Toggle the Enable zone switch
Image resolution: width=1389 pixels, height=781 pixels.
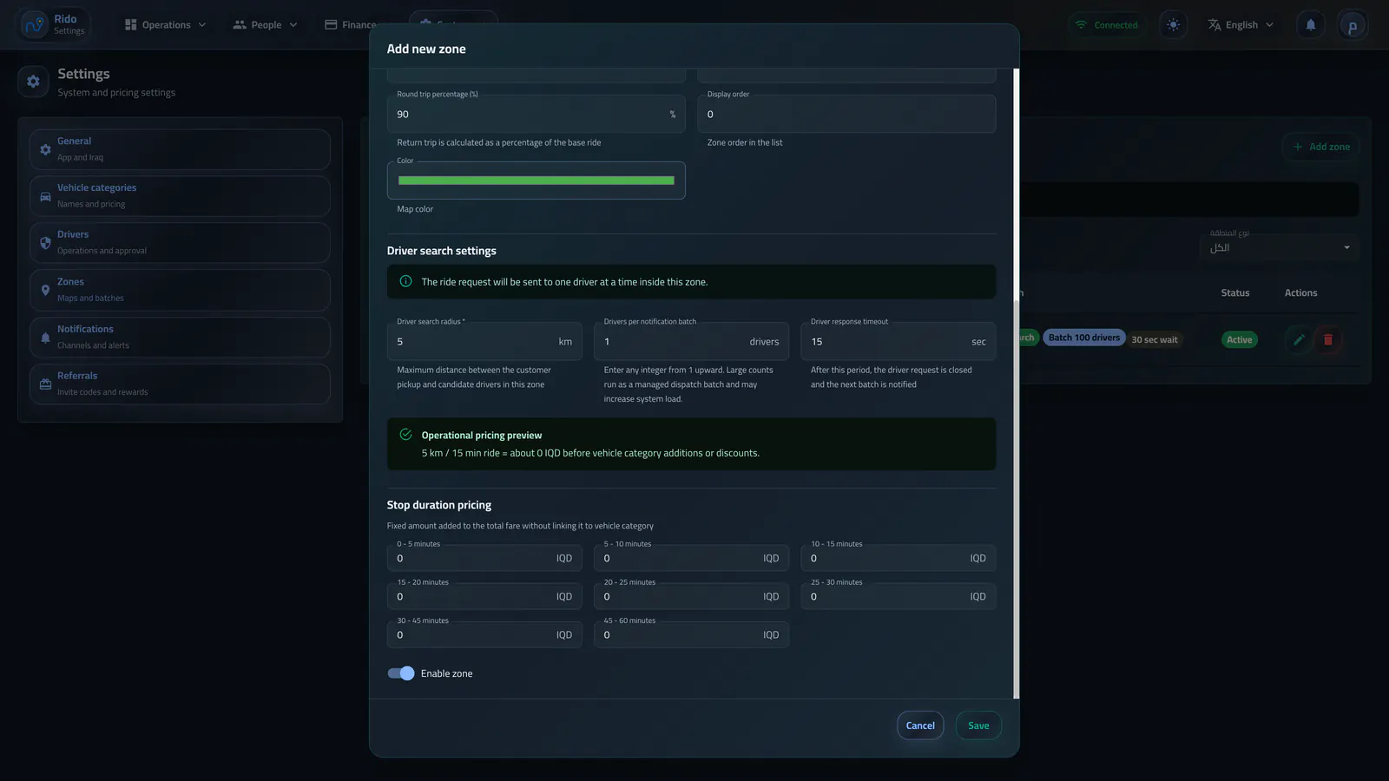click(x=401, y=673)
